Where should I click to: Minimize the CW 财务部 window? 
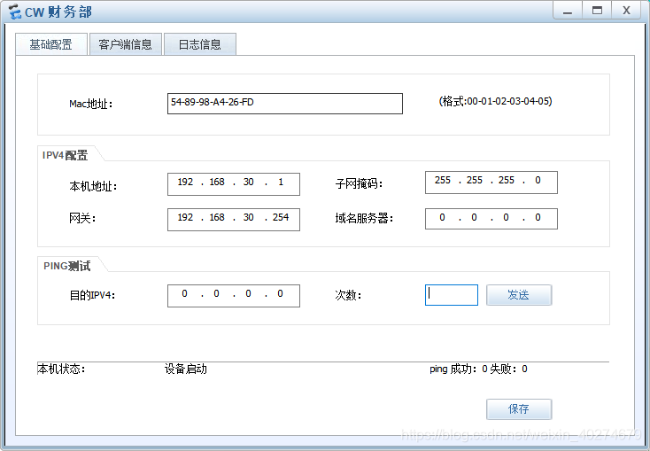click(568, 11)
